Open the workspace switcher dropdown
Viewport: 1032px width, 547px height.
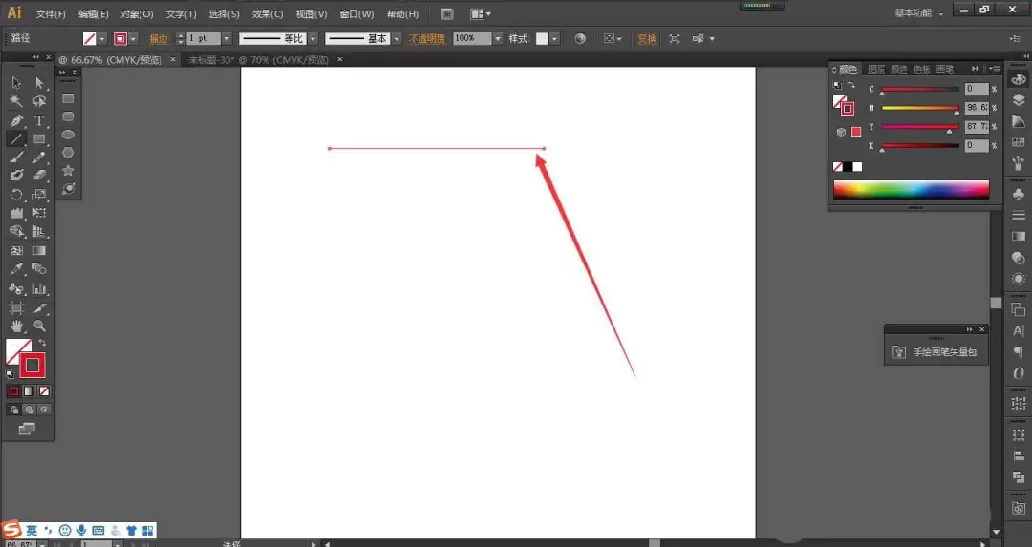919,13
